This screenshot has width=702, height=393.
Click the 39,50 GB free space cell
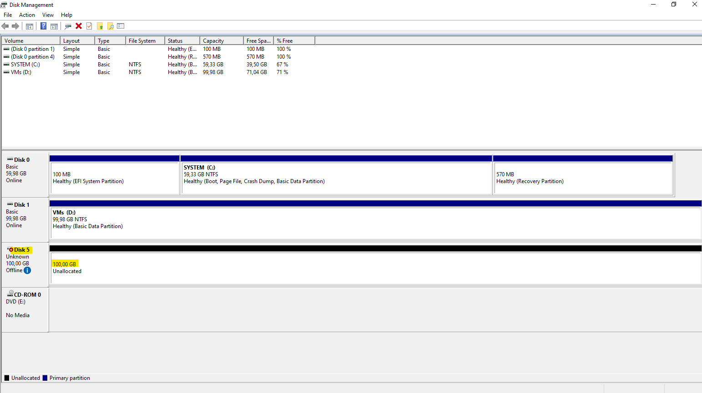(257, 65)
